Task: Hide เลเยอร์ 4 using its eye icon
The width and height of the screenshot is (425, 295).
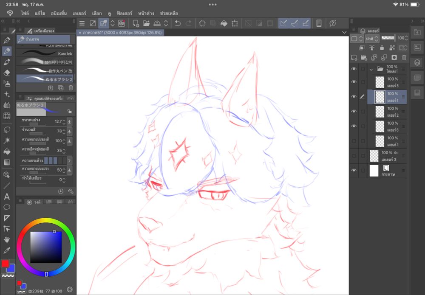Action: [x=354, y=97]
